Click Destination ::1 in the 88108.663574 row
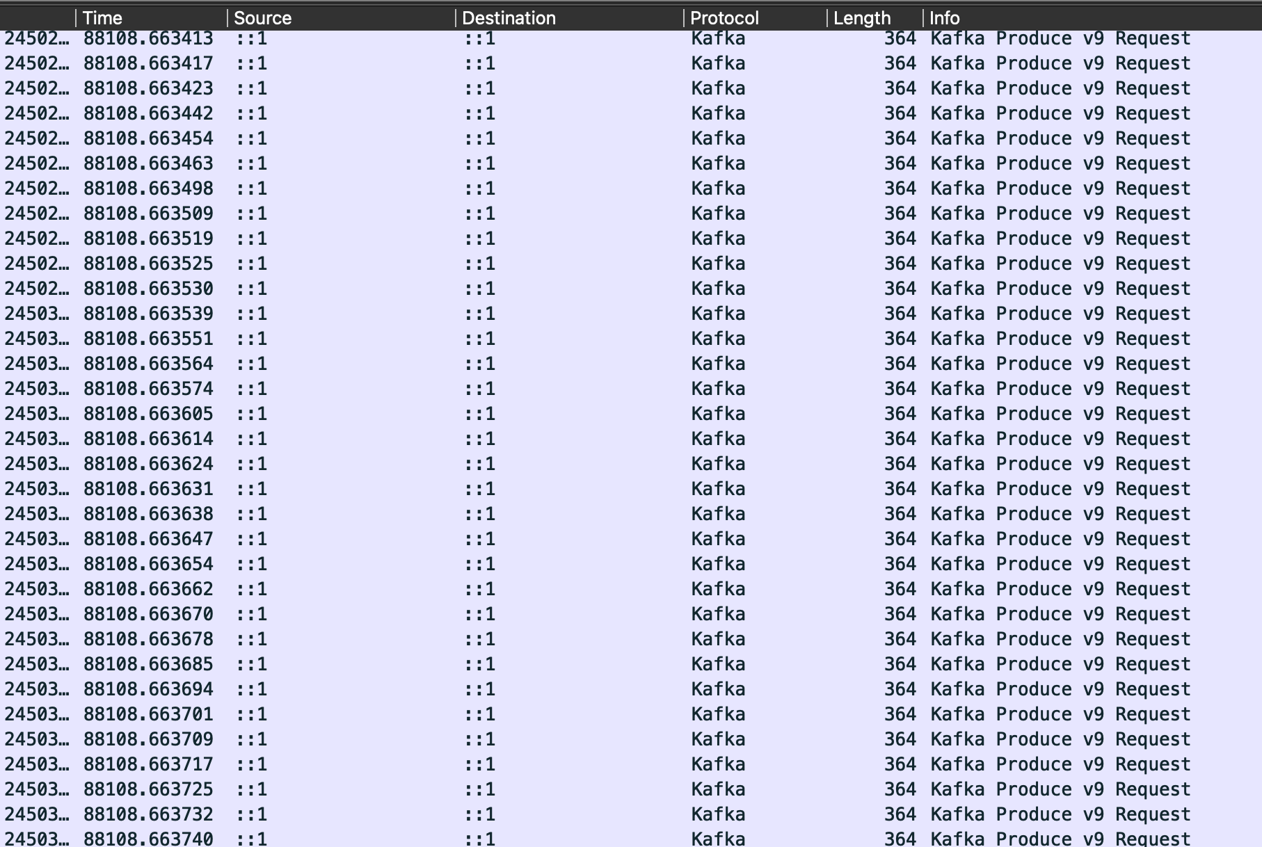 480,389
